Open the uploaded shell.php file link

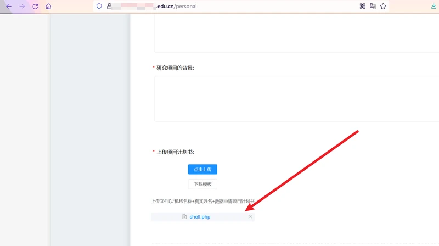pyautogui.click(x=200, y=217)
